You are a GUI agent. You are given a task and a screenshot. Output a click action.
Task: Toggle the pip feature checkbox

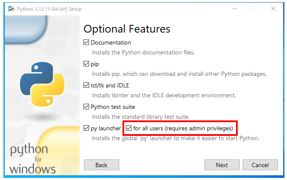point(87,64)
